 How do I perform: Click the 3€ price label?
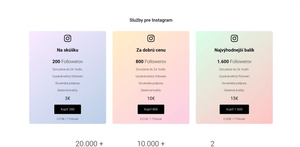(x=68, y=98)
